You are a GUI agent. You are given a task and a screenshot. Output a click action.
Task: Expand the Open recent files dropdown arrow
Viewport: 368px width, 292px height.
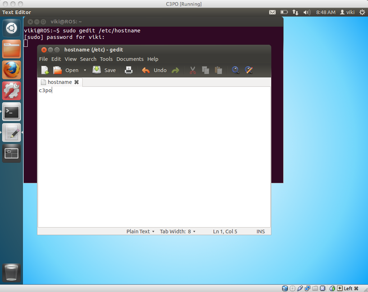tap(85, 70)
